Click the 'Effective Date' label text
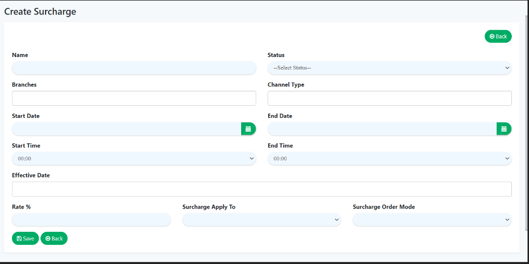Screen dimensions: 529x264 (31, 175)
